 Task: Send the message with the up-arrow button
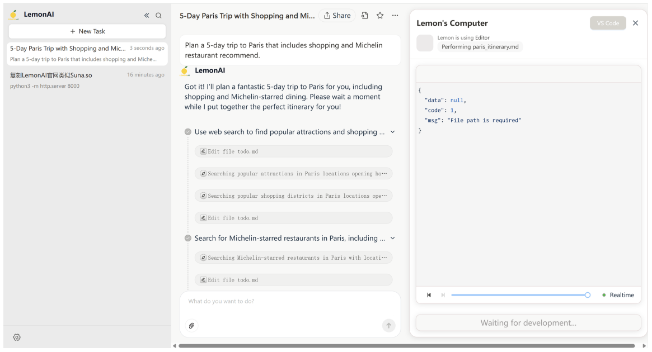pyautogui.click(x=389, y=325)
